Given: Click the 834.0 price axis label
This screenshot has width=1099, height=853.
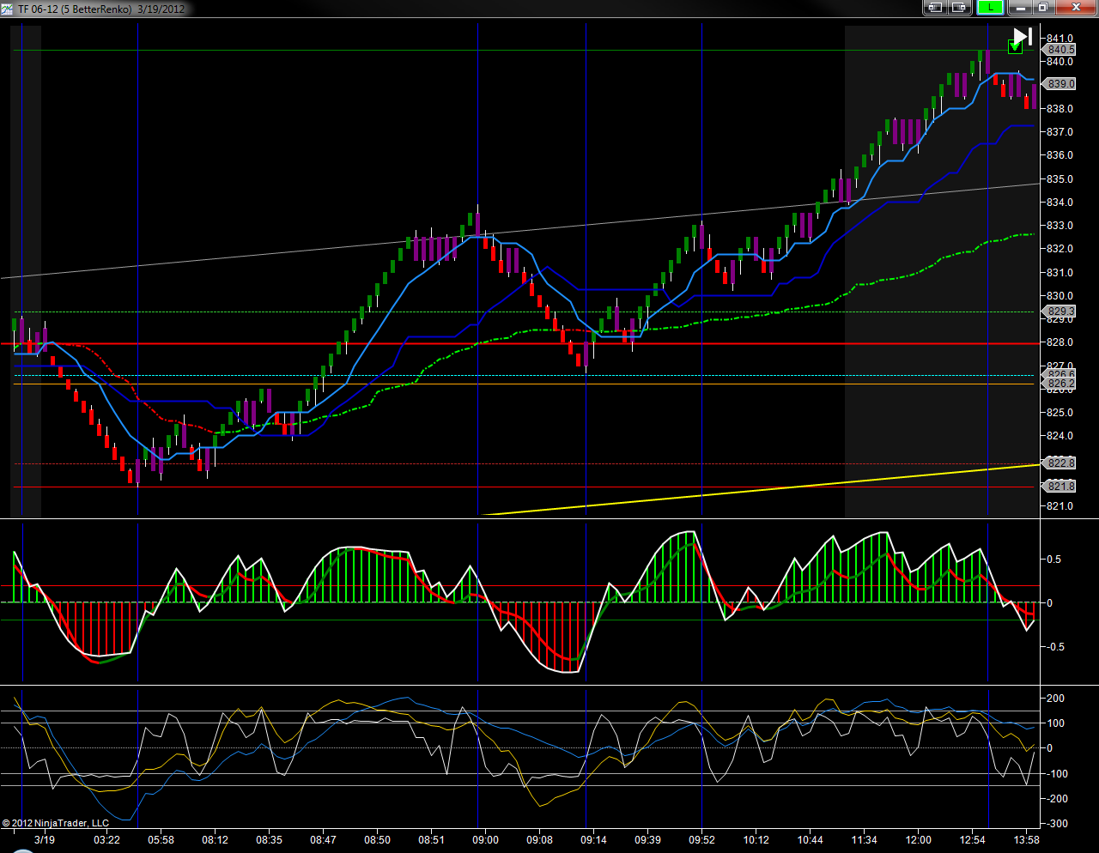Looking at the screenshot, I should [1060, 203].
